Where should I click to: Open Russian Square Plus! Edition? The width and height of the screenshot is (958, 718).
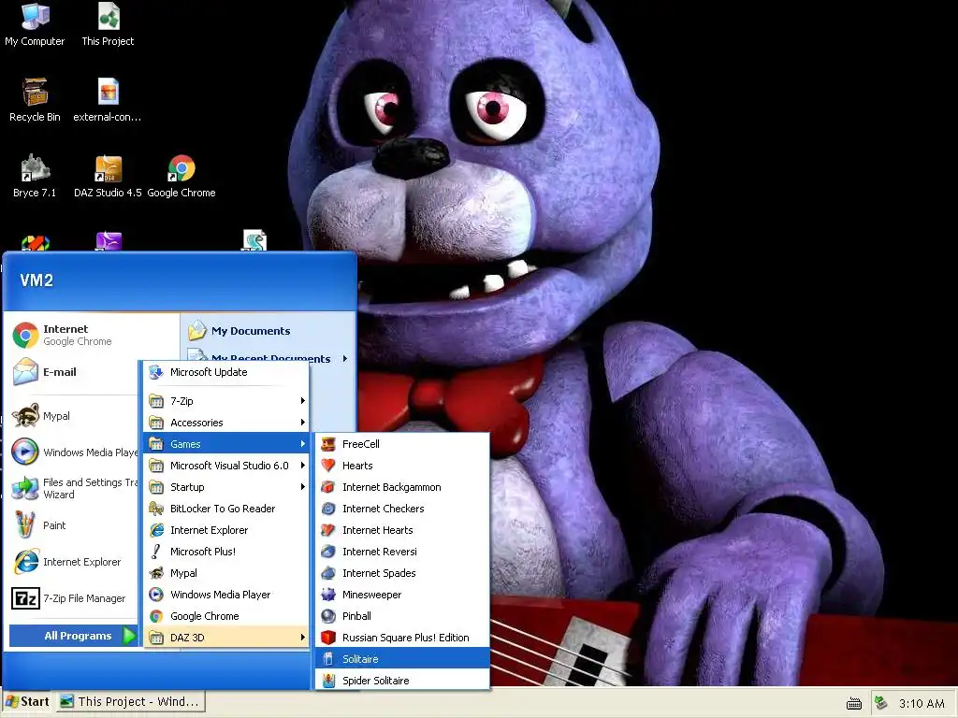point(402,638)
